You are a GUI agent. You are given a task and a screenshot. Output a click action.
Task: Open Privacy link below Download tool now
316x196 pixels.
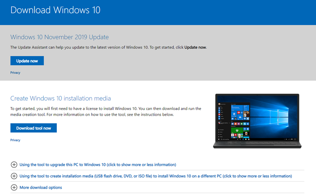15,140
